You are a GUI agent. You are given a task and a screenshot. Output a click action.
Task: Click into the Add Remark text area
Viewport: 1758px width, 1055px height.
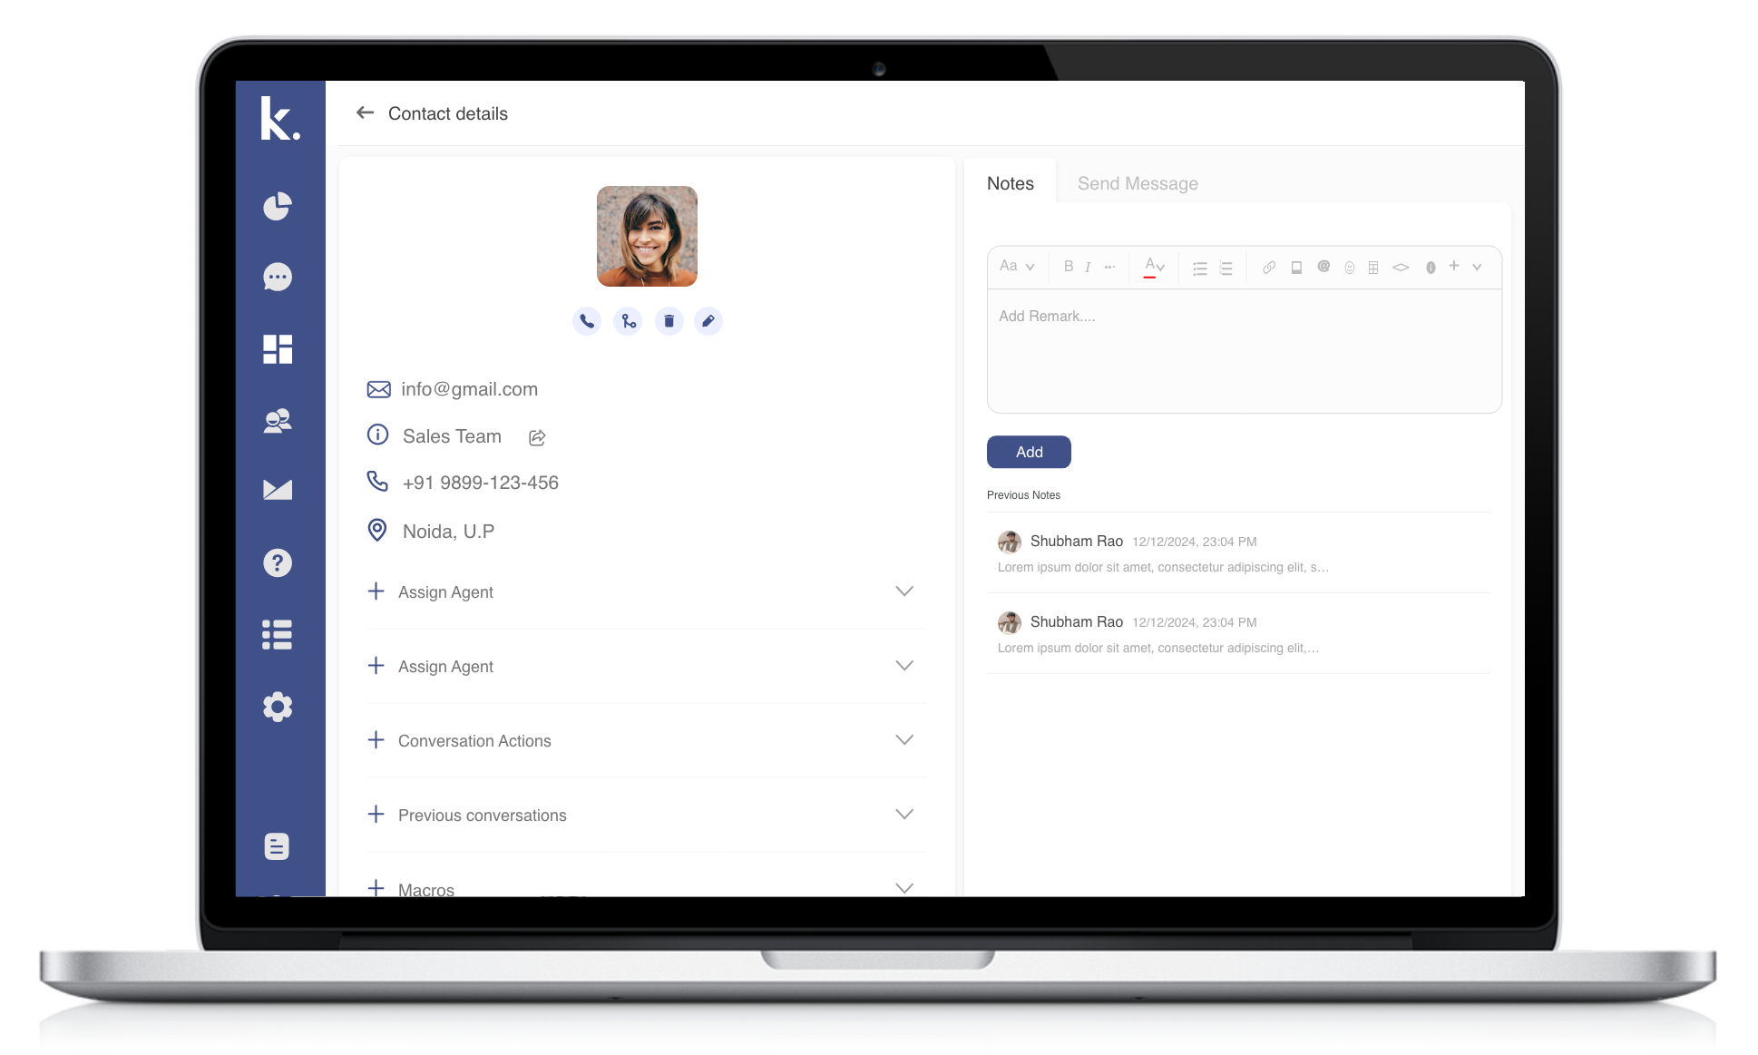point(1245,351)
